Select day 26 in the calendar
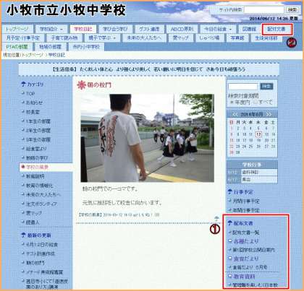304x291 pixels. click(x=258, y=147)
